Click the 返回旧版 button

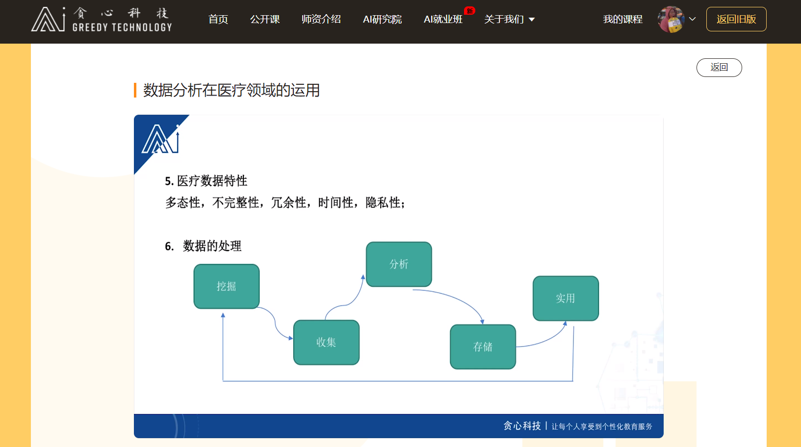[736, 19]
